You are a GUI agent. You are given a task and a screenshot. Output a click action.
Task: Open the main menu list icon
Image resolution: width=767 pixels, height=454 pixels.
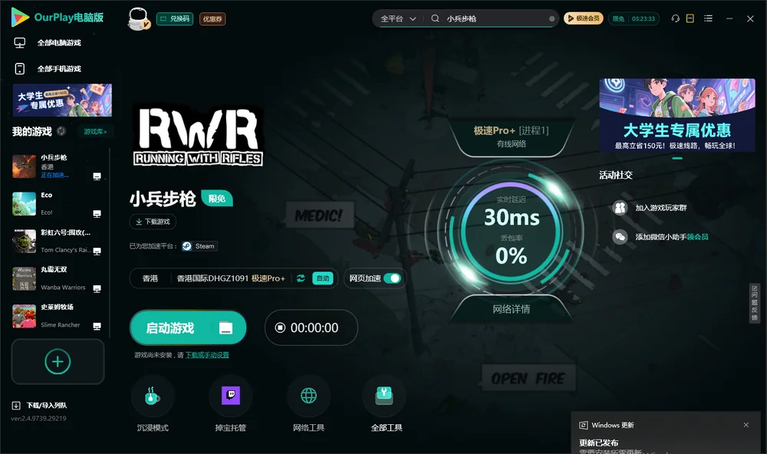point(708,18)
